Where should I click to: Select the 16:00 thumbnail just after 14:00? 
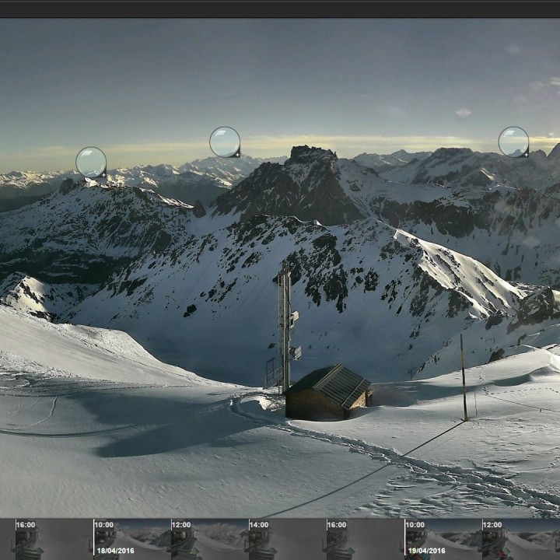click(366, 539)
